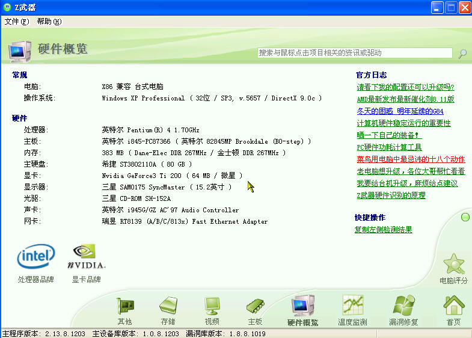Select monitor value 三星 SAM0175 SyncMaster
The width and height of the screenshot is (472, 338).
coord(167,187)
